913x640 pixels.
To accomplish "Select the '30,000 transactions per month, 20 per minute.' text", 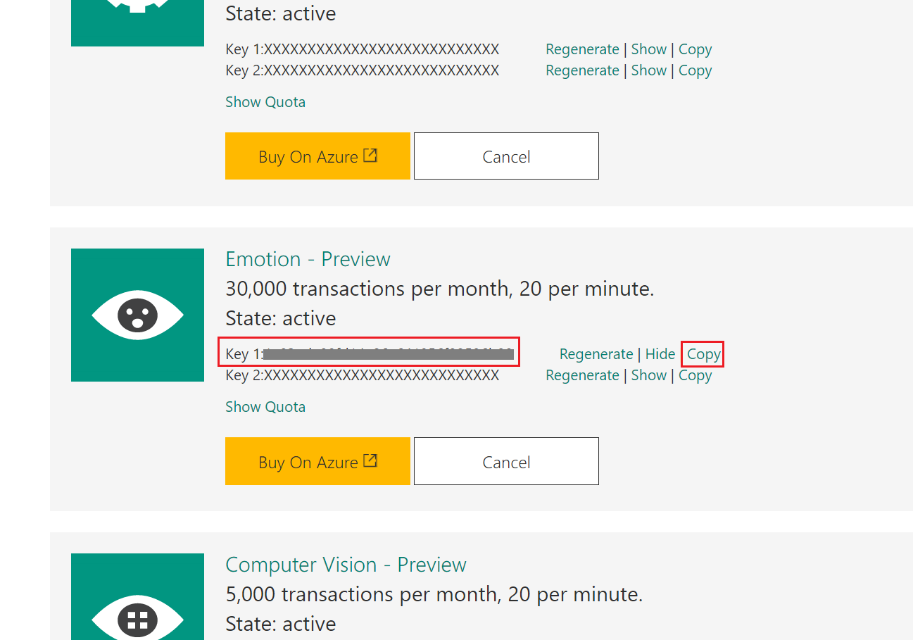I will [440, 289].
